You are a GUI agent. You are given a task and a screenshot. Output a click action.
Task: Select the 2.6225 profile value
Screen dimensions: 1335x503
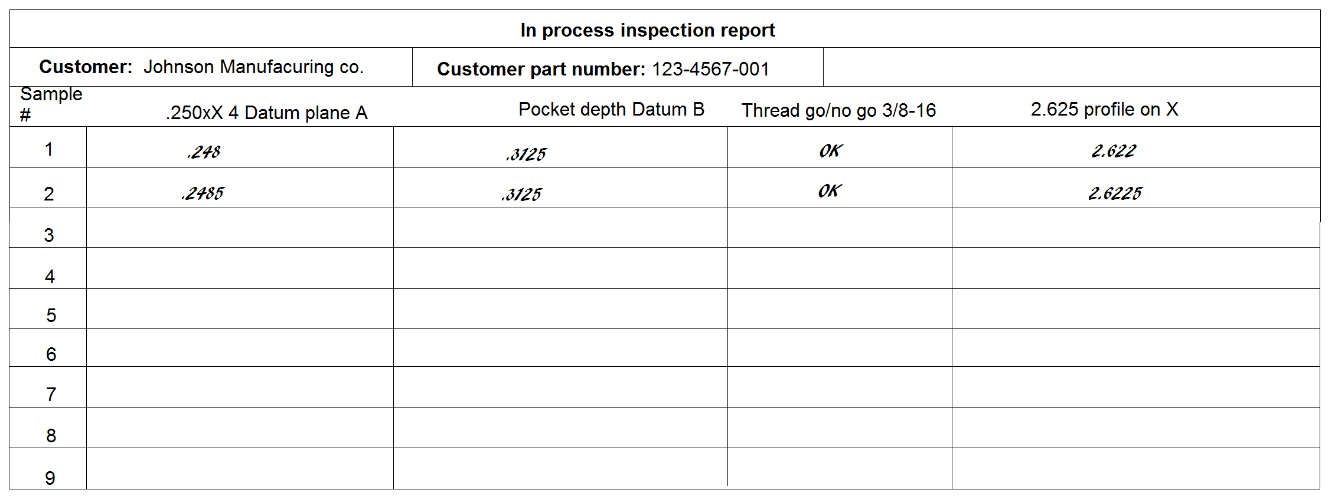(x=1115, y=193)
